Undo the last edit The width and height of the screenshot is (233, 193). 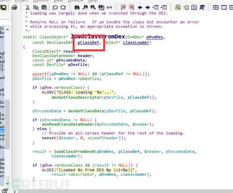[x=55, y=7]
